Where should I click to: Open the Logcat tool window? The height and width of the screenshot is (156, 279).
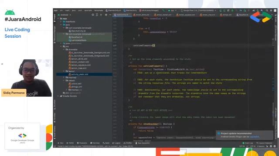coord(116,143)
